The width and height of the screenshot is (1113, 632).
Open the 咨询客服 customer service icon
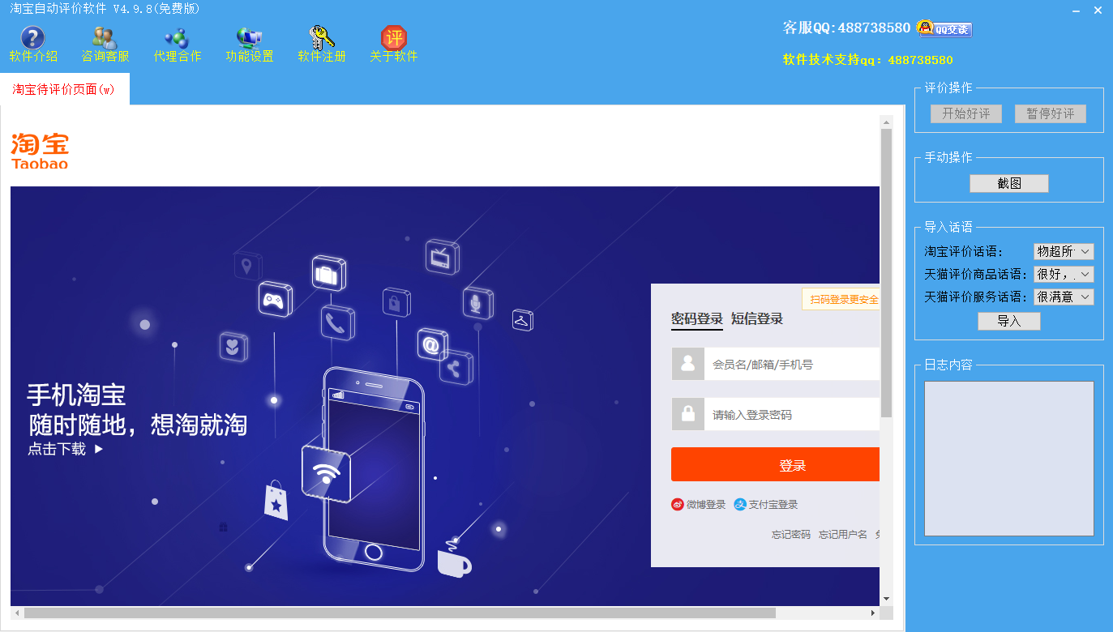105,38
